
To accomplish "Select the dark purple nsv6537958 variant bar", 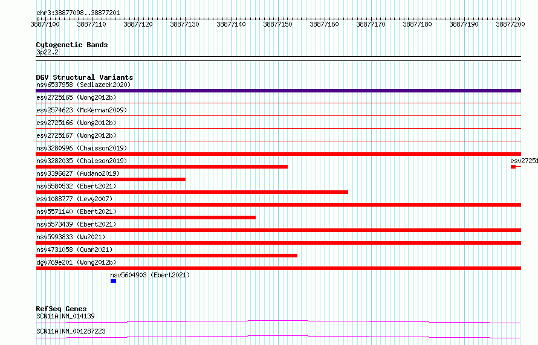I will [x=278, y=91].
